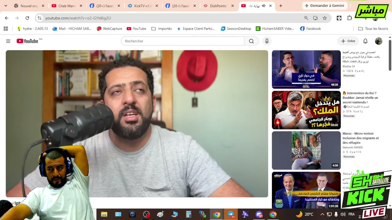This screenshot has width=392, height=220.
Task: Open the Mail - HICHAM SAB bookmark
Action: [x=72, y=29]
